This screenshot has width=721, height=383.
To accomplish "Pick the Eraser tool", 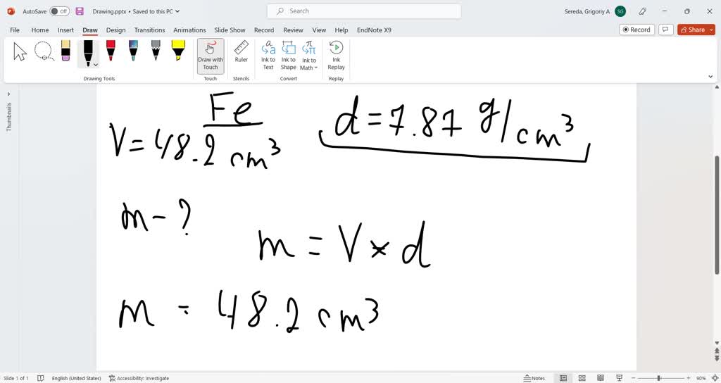I will click(65, 51).
